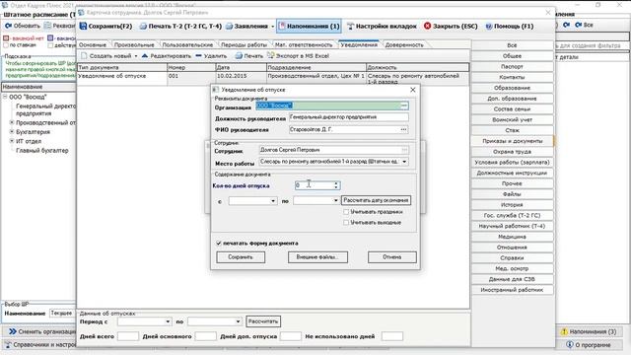Click the Рассчитать дату окончания button

(376, 200)
